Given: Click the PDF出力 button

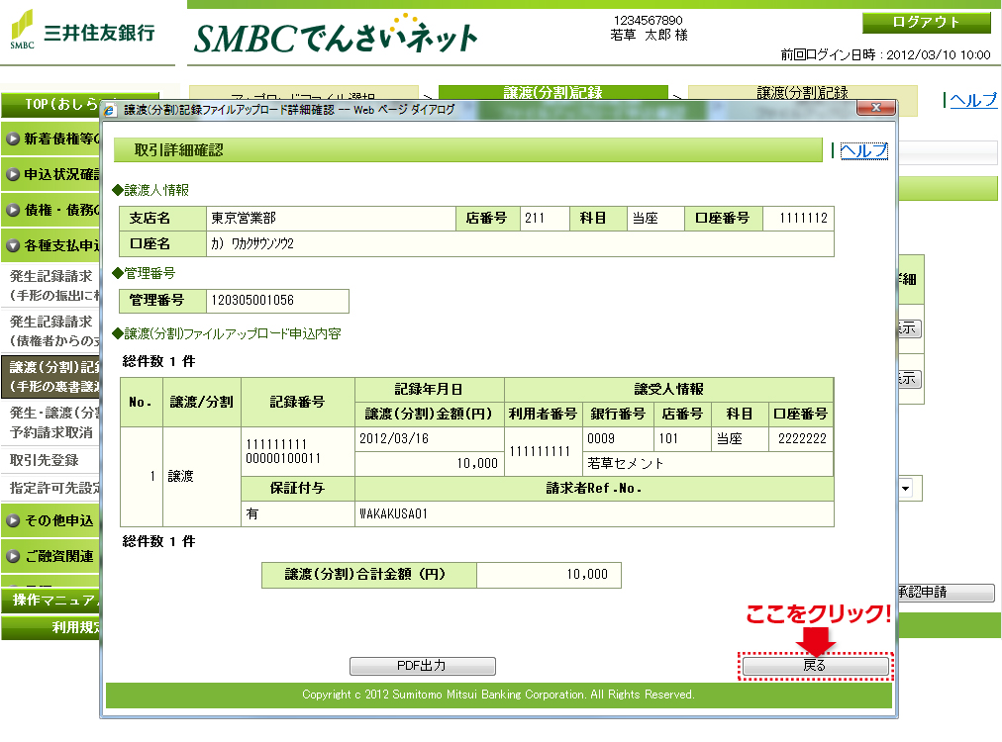Looking at the screenshot, I should pos(423,666).
